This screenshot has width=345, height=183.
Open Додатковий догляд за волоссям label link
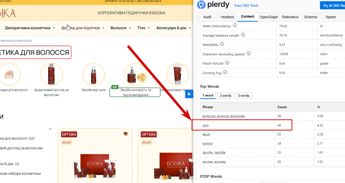[51, 92]
